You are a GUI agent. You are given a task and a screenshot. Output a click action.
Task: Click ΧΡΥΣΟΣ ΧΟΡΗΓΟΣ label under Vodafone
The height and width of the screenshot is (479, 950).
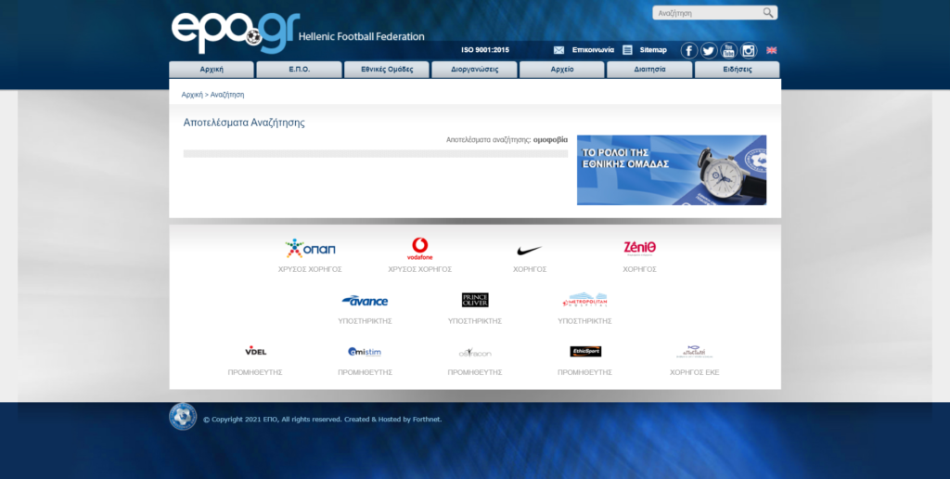tap(420, 269)
